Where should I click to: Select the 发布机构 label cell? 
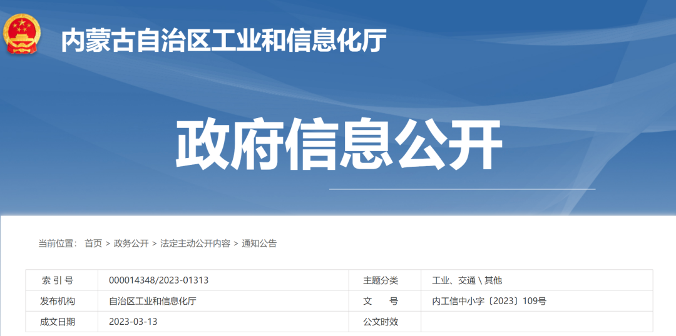[61, 301]
